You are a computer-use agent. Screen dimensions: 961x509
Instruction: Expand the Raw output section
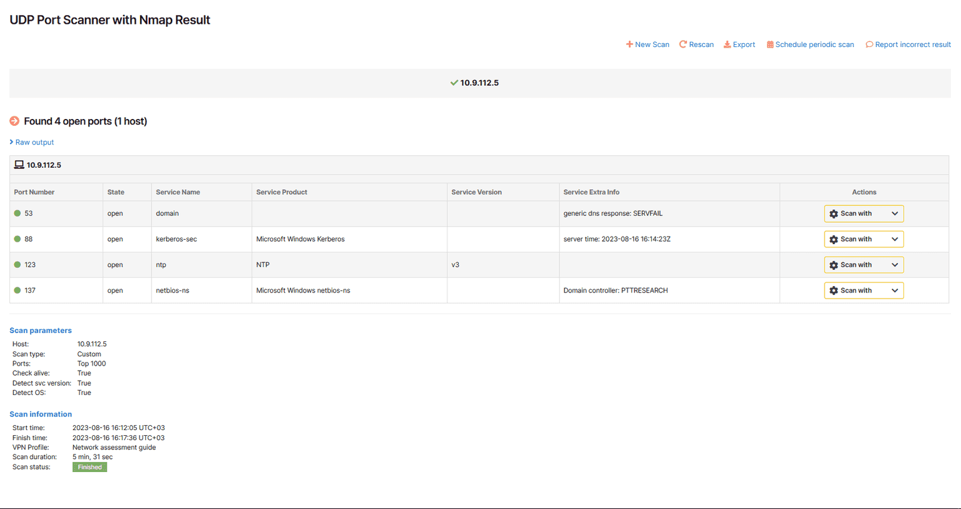point(32,142)
